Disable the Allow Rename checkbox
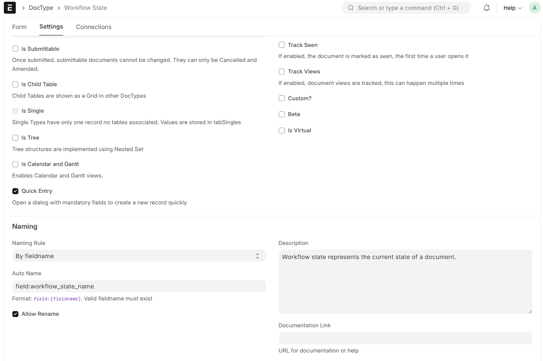 coord(15,314)
